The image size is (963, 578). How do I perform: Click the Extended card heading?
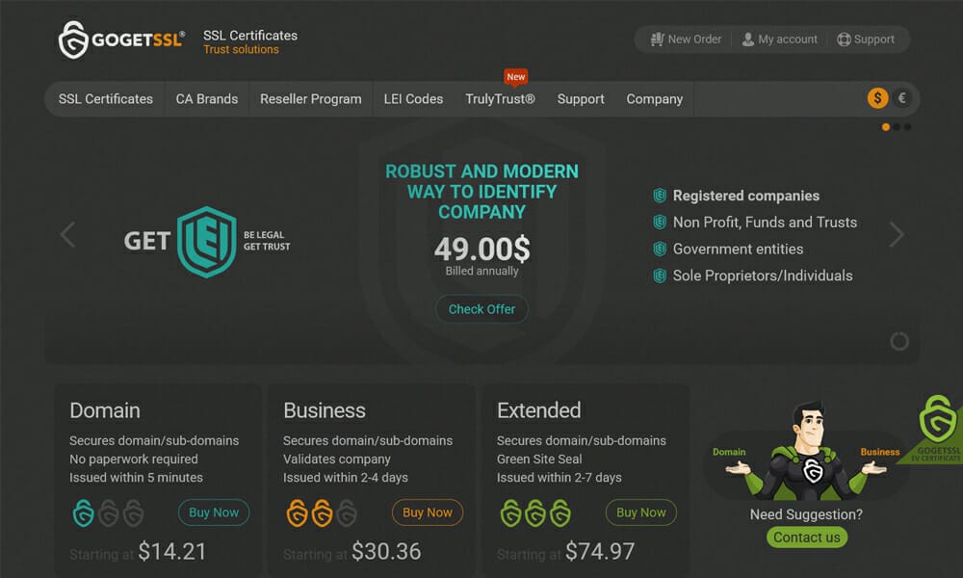[x=538, y=410]
